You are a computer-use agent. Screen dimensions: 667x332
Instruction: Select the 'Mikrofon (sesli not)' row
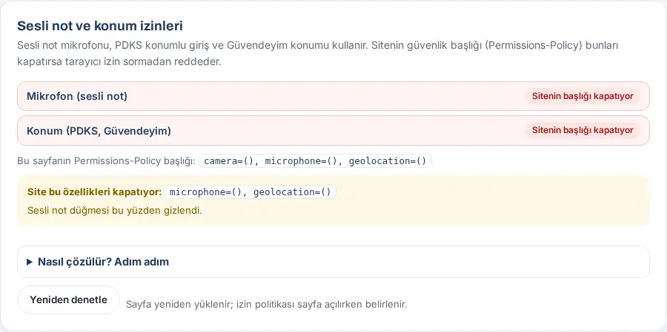click(333, 96)
